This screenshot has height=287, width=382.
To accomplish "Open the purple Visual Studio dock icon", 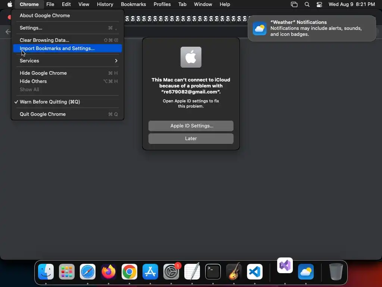I will coord(285,265).
